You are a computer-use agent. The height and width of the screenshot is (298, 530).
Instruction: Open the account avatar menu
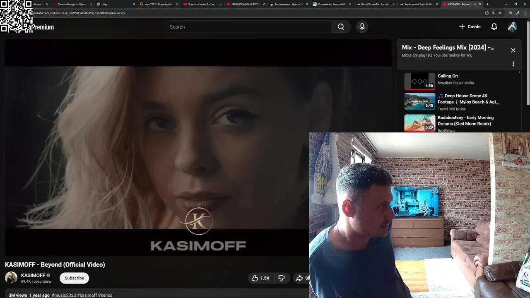coord(512,27)
